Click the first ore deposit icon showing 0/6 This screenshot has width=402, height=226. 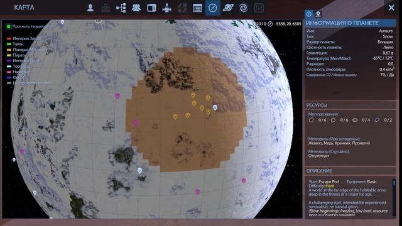tap(312, 120)
